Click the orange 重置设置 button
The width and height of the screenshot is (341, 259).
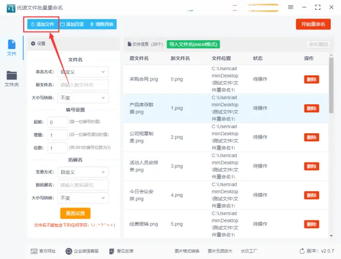pos(75,213)
